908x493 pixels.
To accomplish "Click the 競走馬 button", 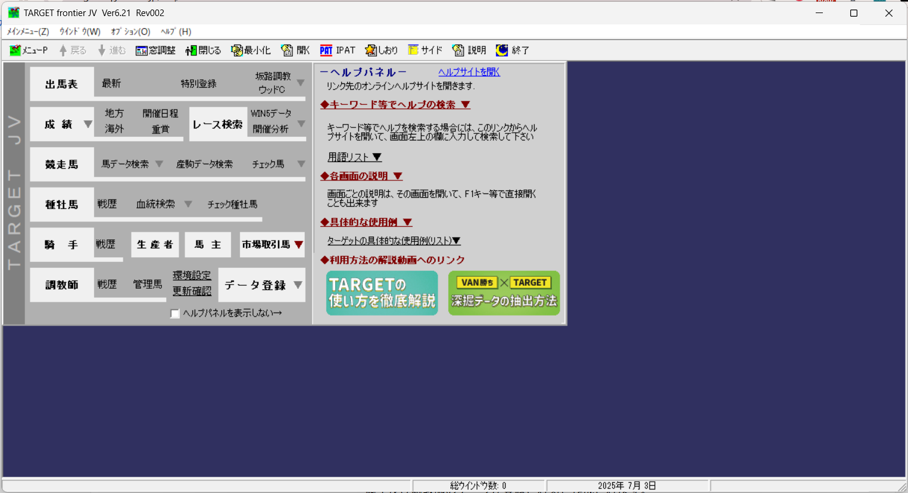I will (x=62, y=164).
